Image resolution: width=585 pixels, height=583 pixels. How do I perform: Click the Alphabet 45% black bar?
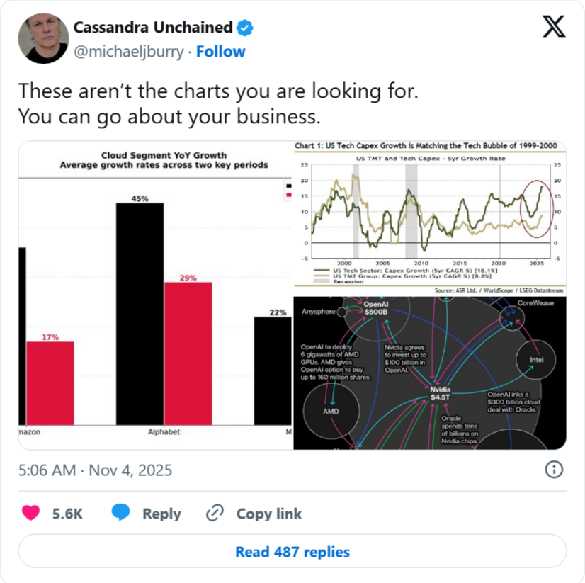(x=140, y=314)
